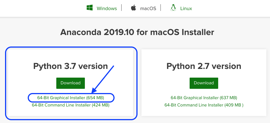Open 64-Bit Command Line Installer (424 MB)
270x123 pixels.
click(71, 105)
